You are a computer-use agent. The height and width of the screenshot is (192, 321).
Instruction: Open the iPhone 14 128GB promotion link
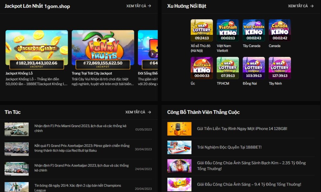tap(242, 129)
